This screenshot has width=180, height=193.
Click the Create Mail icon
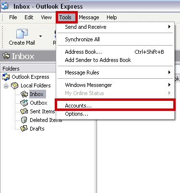[22, 34]
